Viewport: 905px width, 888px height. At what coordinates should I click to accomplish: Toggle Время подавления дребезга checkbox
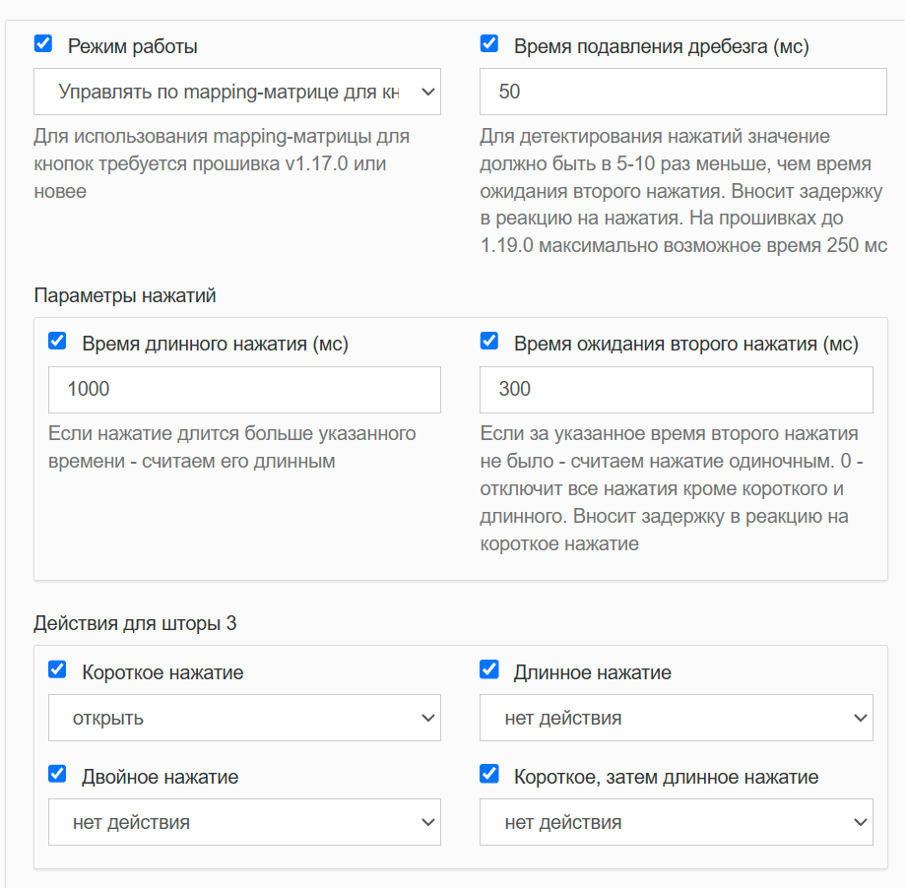(489, 43)
